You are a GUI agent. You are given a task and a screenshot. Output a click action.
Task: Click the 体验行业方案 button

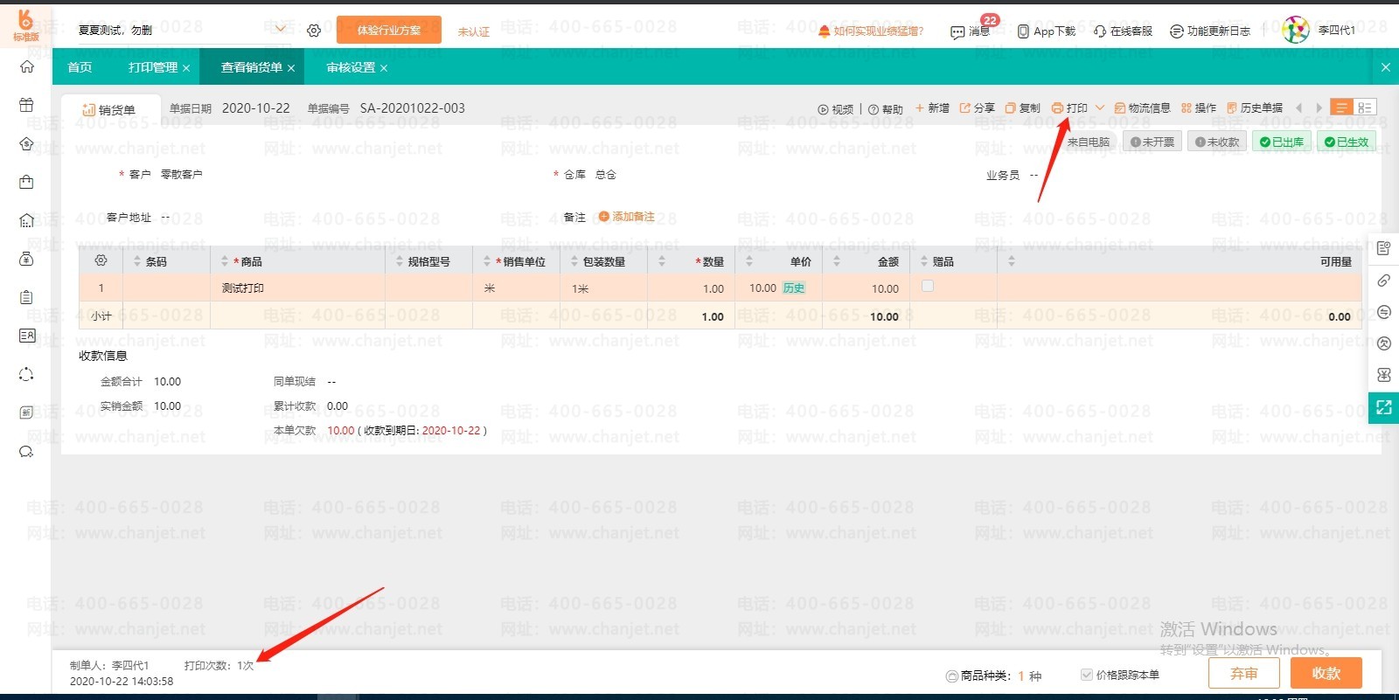click(389, 31)
